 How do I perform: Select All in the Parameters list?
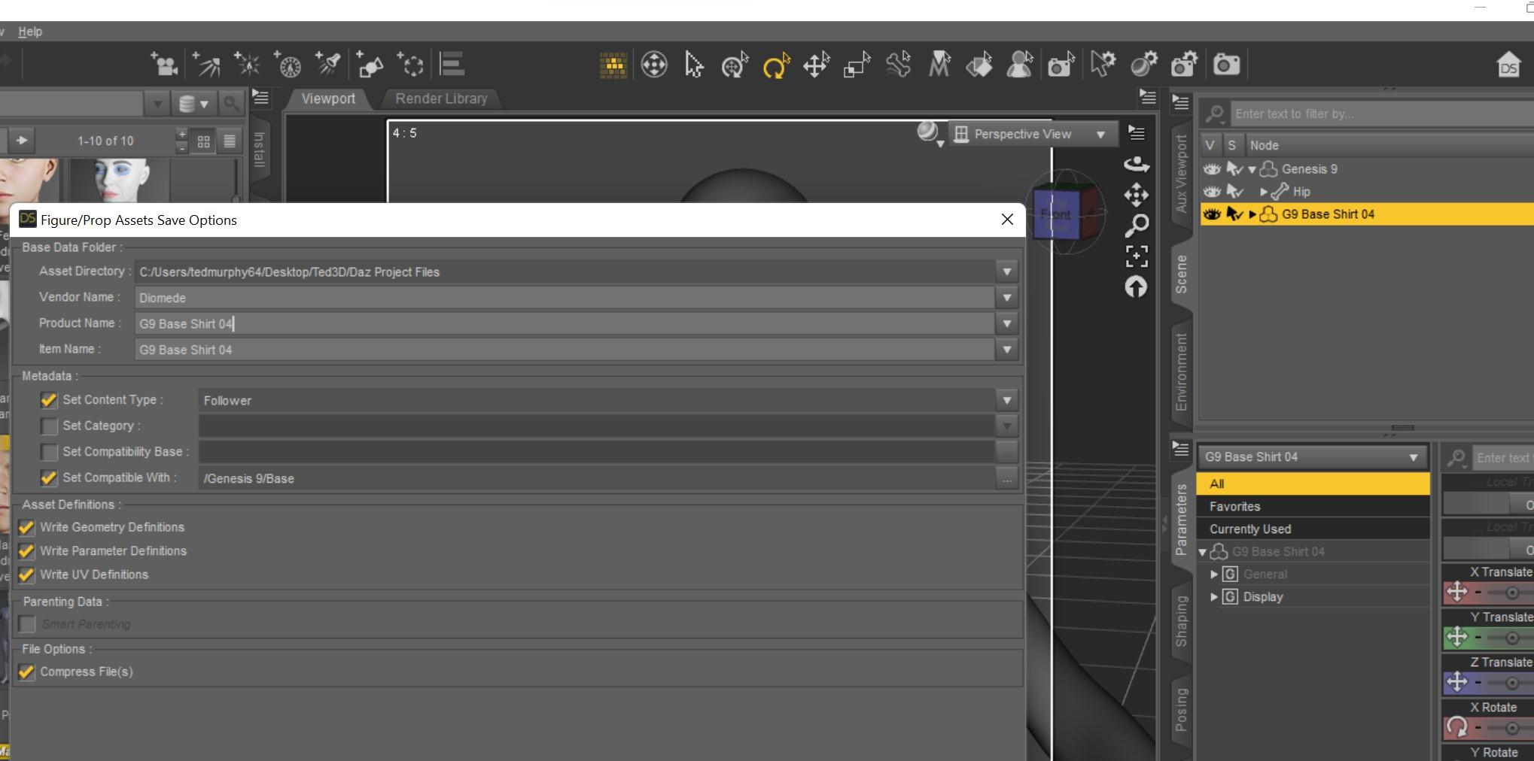(x=1313, y=484)
